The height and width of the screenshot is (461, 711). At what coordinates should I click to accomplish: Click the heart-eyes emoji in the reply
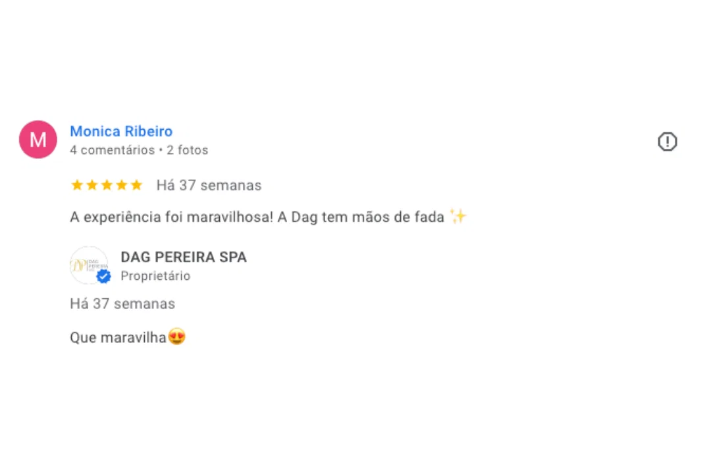(177, 337)
